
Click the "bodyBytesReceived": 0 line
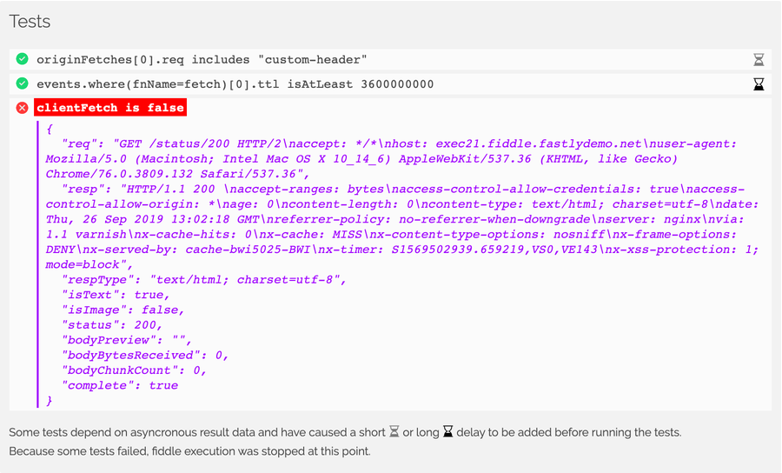(144, 356)
